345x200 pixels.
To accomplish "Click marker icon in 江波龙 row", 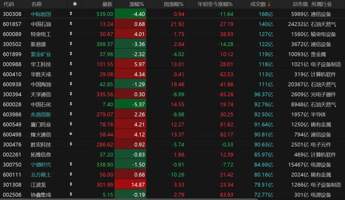I will (71, 184).
